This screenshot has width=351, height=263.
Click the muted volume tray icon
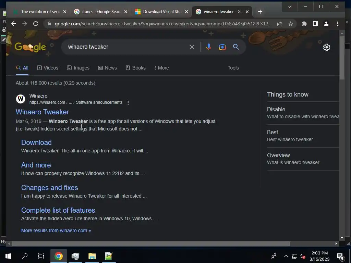(x=303, y=256)
